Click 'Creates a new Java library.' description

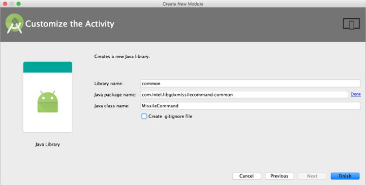tap(122, 57)
